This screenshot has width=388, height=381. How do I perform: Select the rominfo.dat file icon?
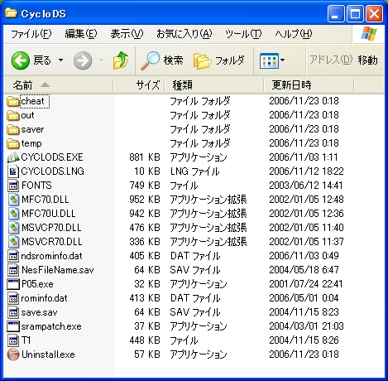(x=13, y=298)
